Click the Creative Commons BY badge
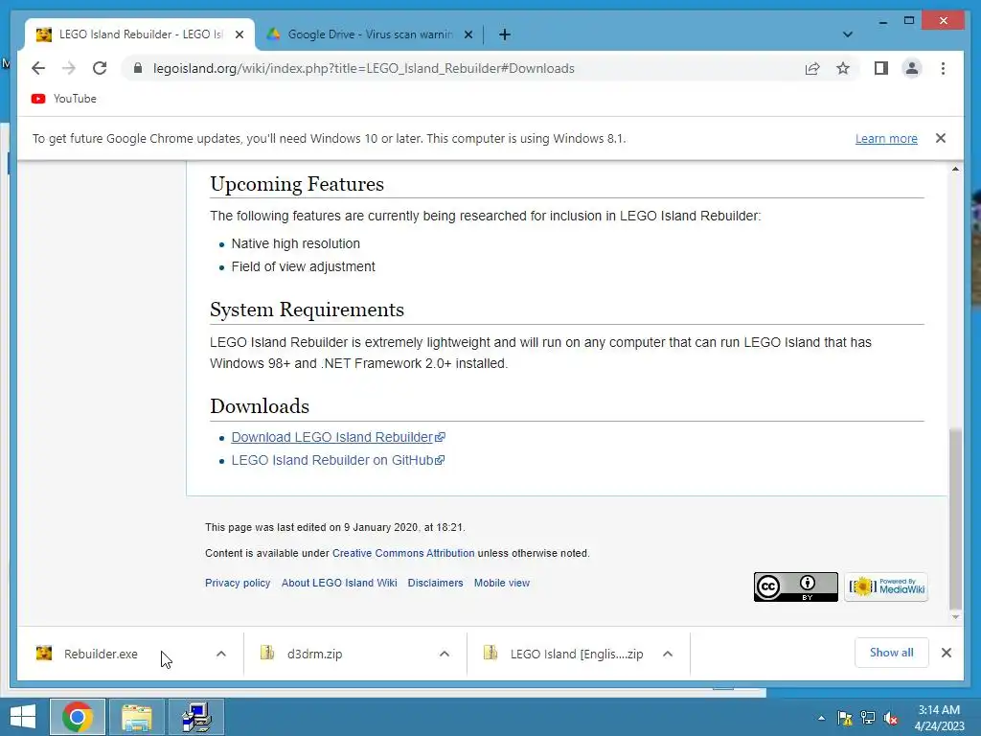The image size is (981, 736). tap(795, 587)
